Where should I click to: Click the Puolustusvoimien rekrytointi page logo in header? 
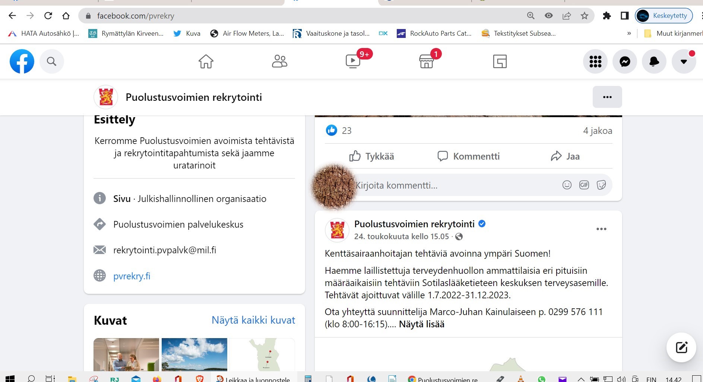(106, 97)
